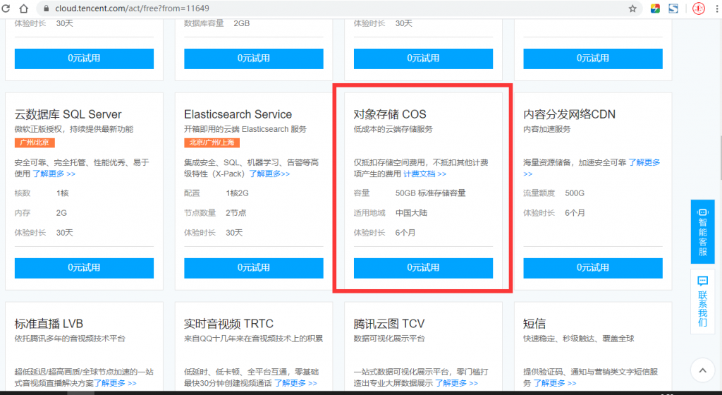The height and width of the screenshot is (395, 722).
Task: Open 了解更多 link in Elasticsearch Service card
Action: (x=269, y=174)
